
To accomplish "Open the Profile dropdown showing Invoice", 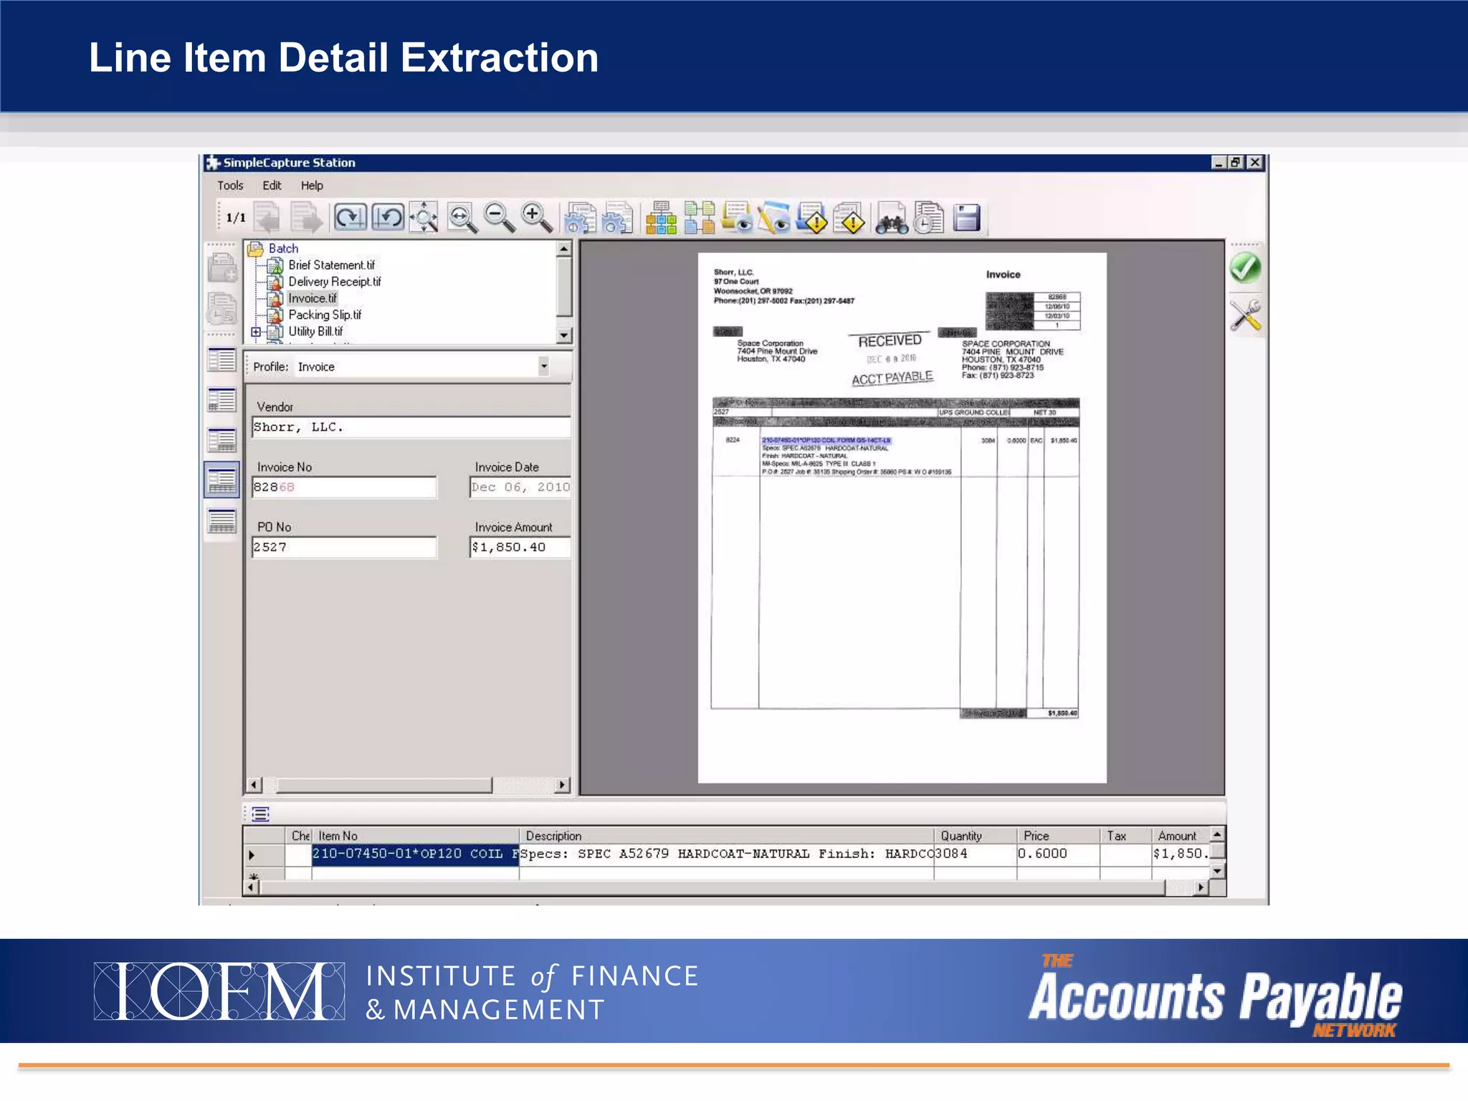I will 543,366.
